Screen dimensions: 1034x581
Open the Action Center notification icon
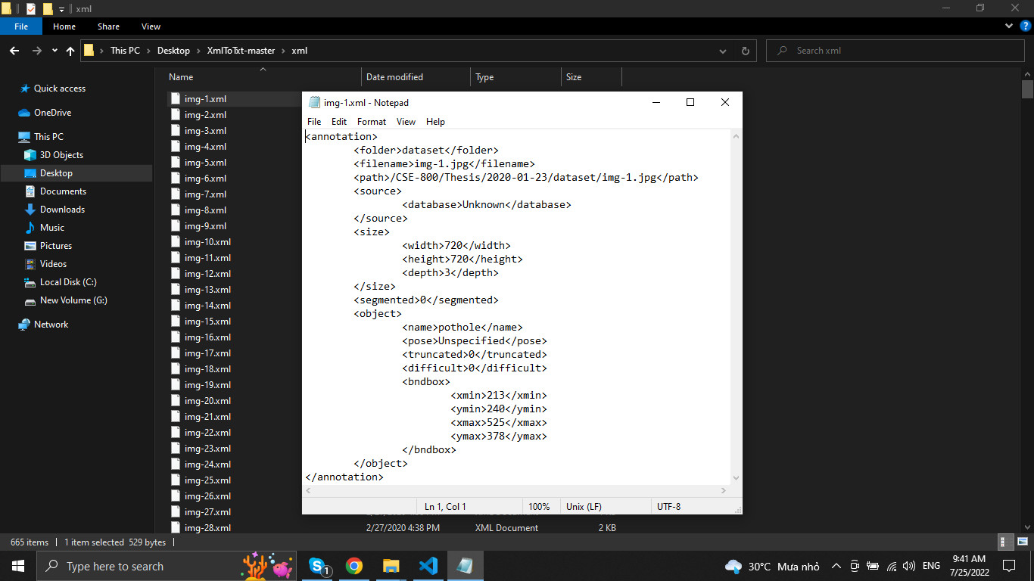(1009, 565)
